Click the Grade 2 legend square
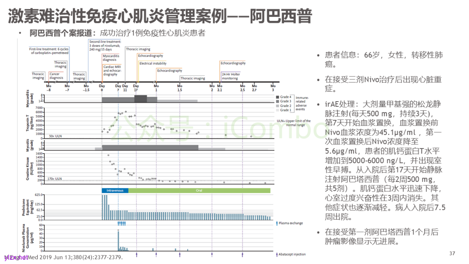Screen dimensions: 469x264 point(277,106)
